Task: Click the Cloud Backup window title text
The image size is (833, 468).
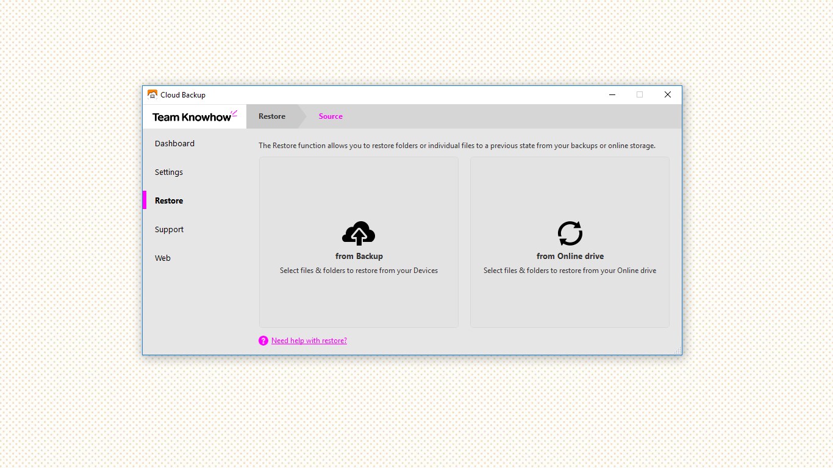Action: pos(183,95)
